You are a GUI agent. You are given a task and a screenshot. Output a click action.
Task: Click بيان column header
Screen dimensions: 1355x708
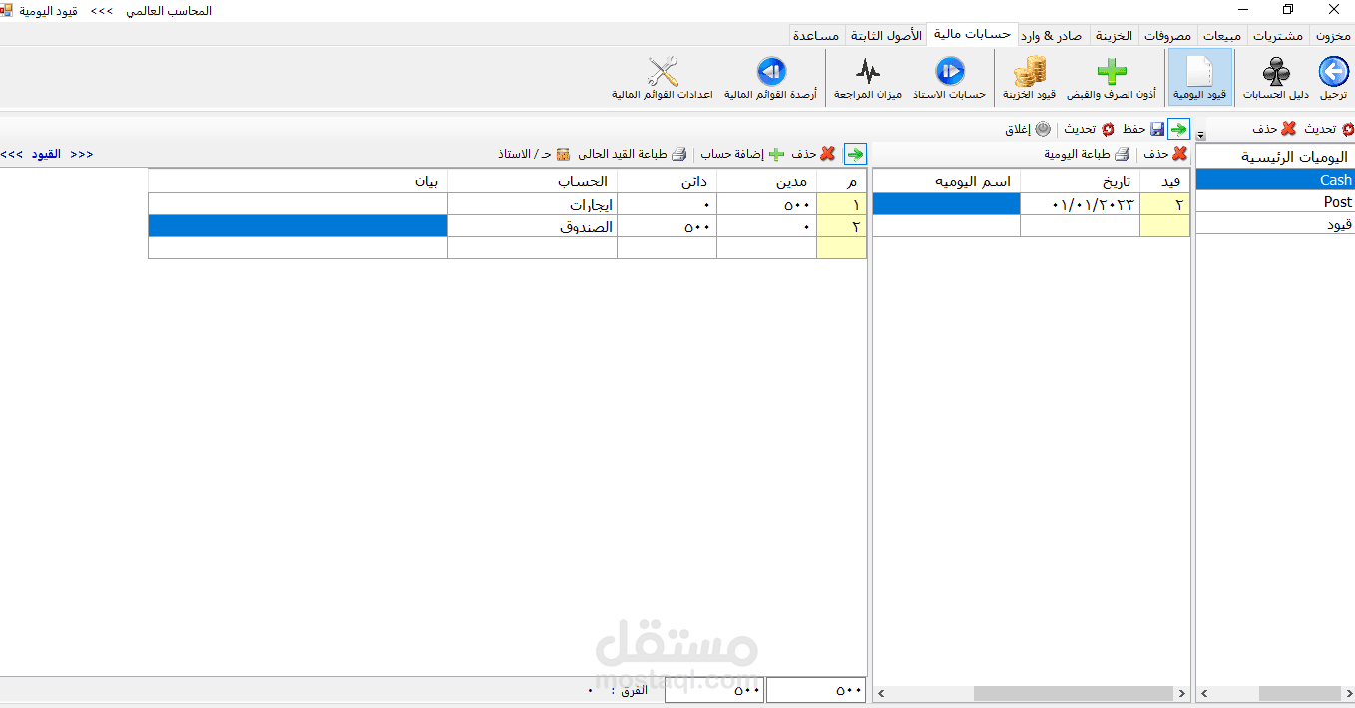(297, 181)
